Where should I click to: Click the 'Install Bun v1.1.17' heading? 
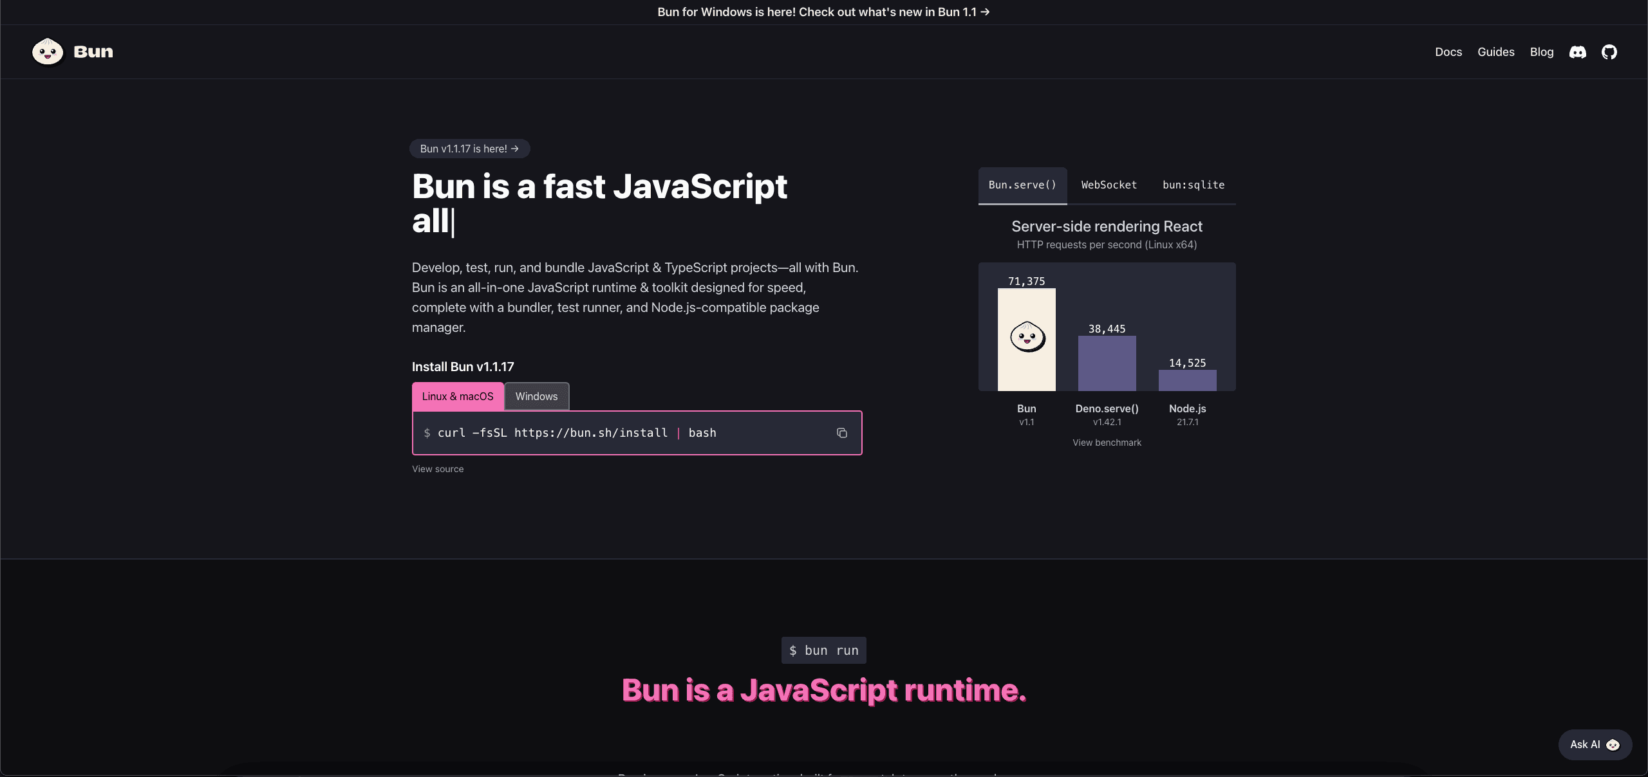463,367
